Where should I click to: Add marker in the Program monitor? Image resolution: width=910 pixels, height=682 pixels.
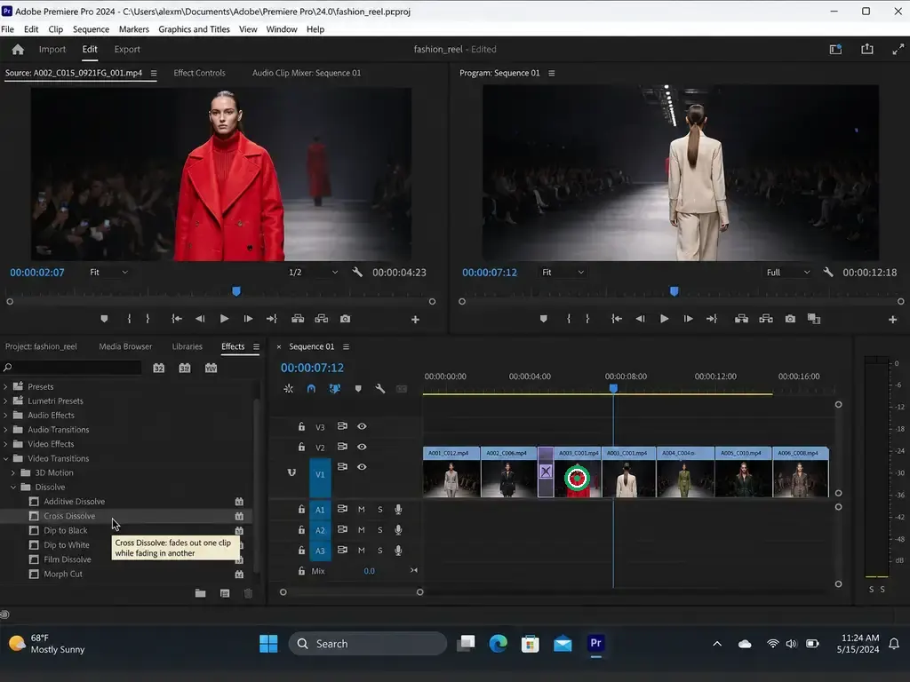pyautogui.click(x=543, y=319)
